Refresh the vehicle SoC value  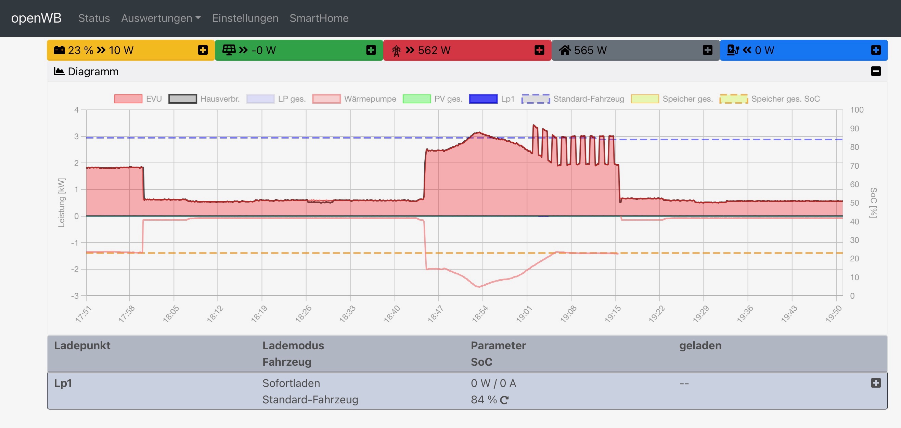tap(504, 400)
